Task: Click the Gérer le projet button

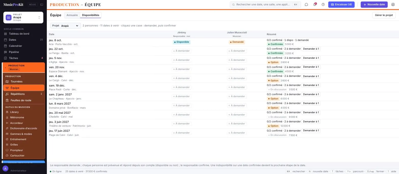Action: click(x=384, y=15)
